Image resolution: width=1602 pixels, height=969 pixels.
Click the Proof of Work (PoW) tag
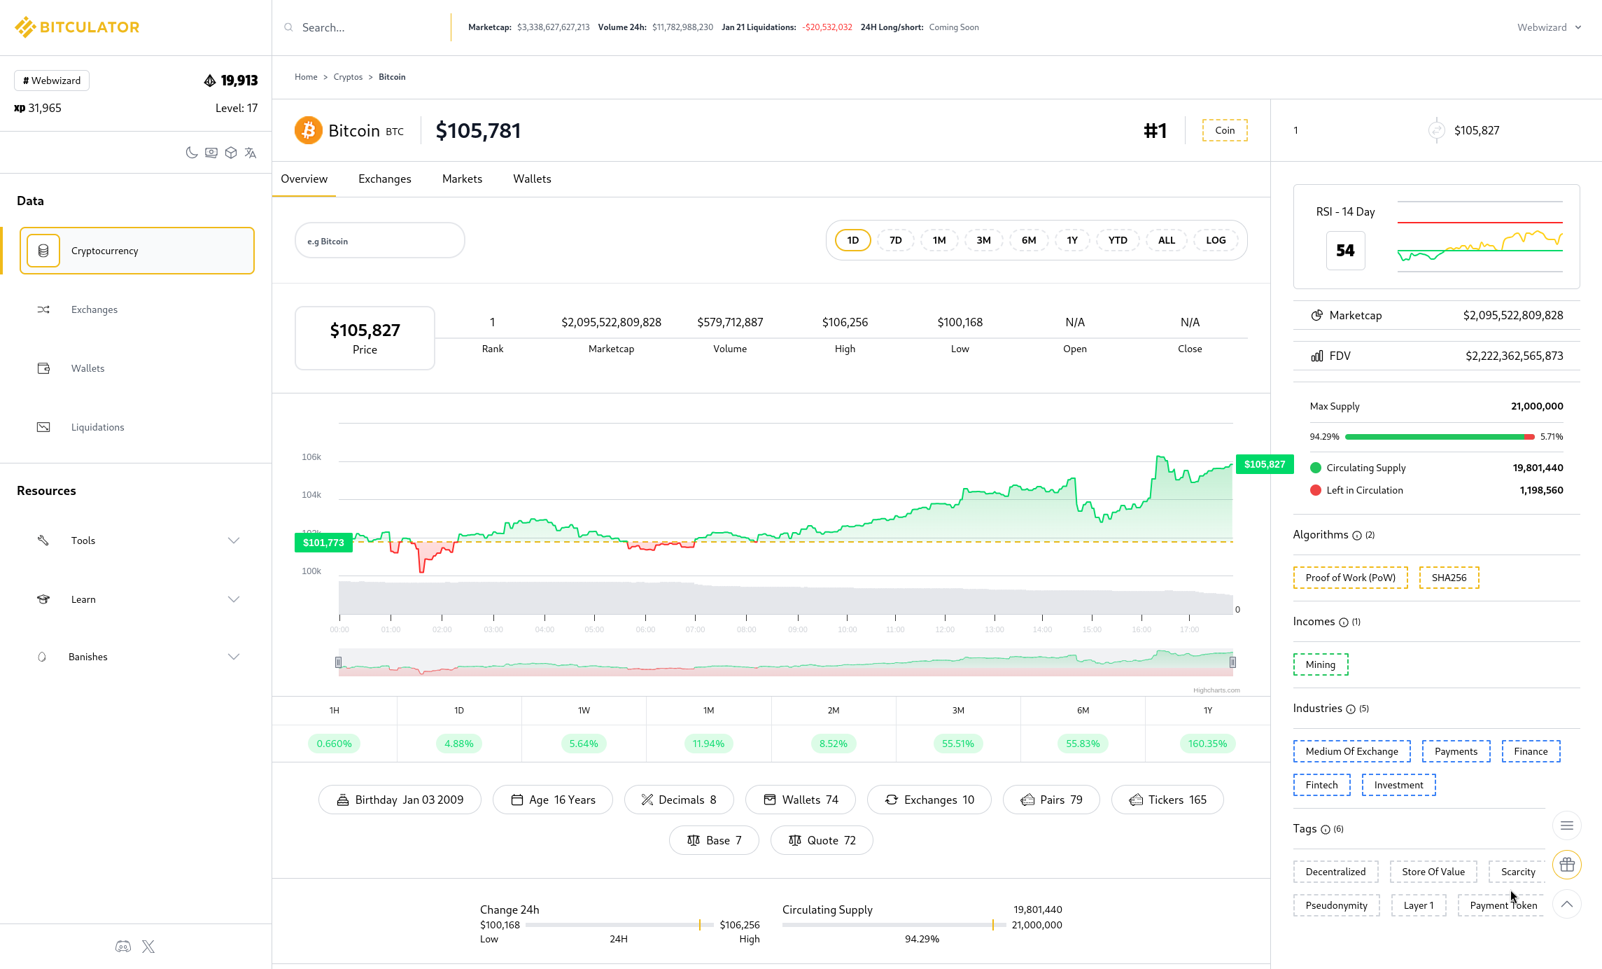[1350, 578]
